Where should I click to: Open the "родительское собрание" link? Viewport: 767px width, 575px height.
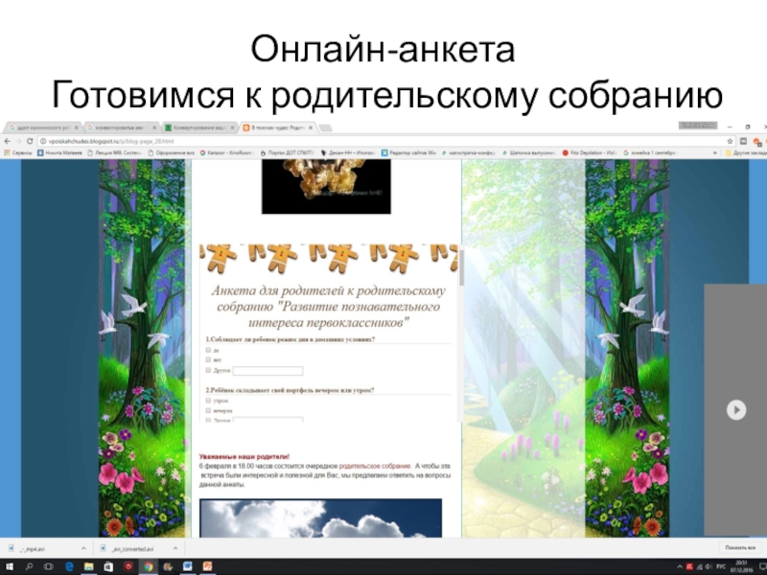tap(374, 467)
